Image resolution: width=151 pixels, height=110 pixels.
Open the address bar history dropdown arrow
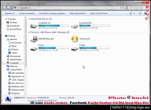coord(121,8)
